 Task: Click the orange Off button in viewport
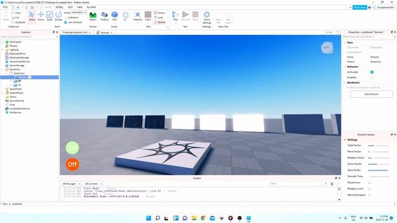click(73, 164)
